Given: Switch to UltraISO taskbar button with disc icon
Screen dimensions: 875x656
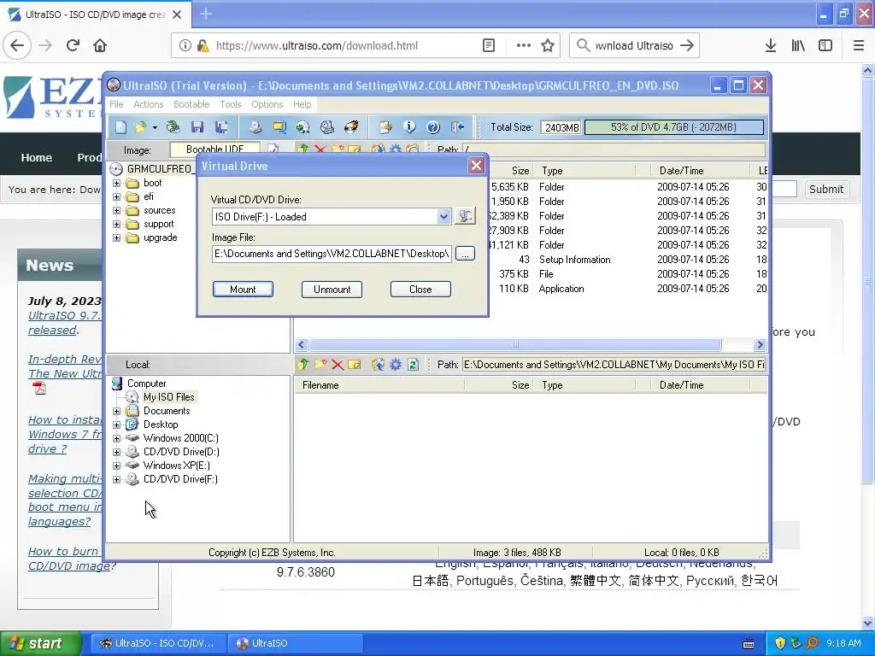Looking at the screenshot, I should click(x=295, y=643).
